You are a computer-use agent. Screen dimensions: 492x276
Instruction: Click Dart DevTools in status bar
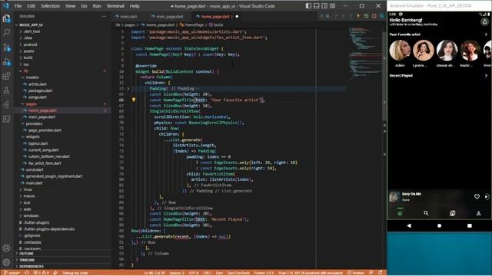tap(238, 273)
